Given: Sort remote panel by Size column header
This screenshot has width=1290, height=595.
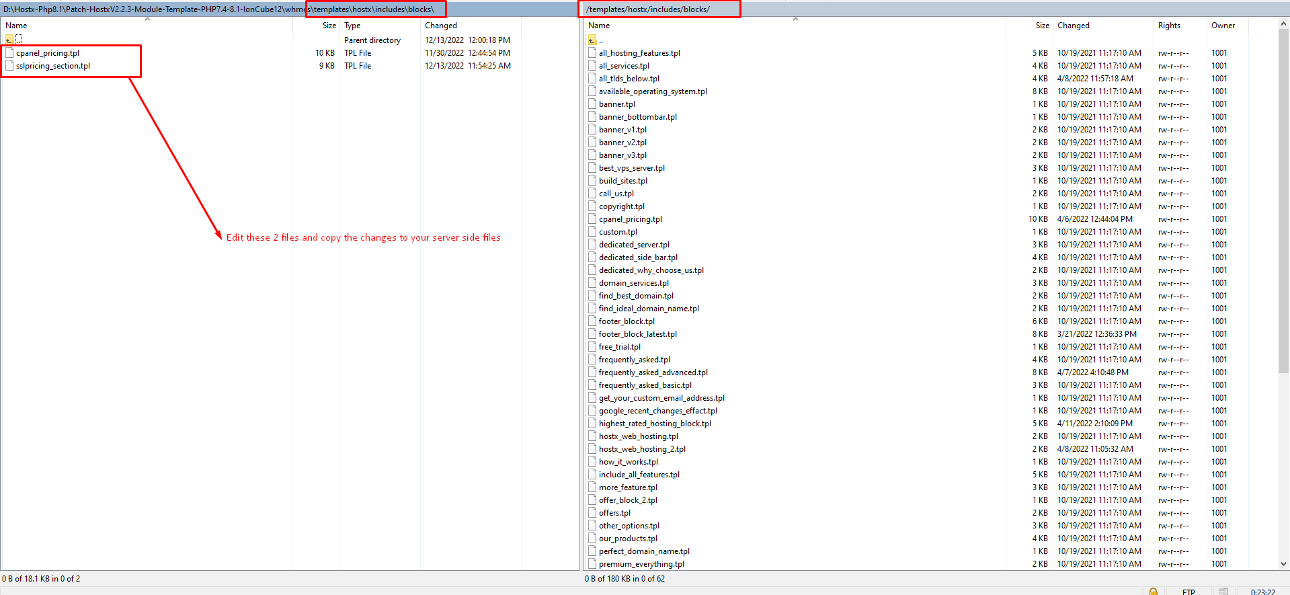Looking at the screenshot, I should (1042, 26).
